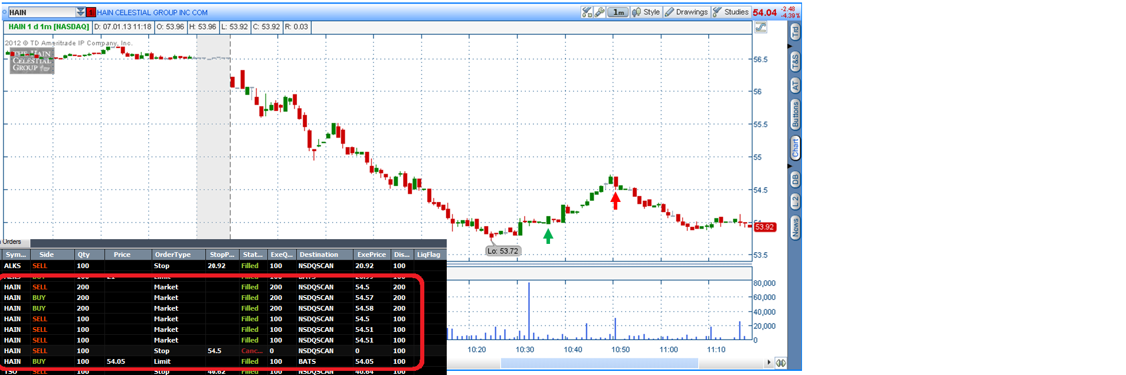Open the Drawings menu
The height and width of the screenshot is (375, 1126).
[x=686, y=12]
